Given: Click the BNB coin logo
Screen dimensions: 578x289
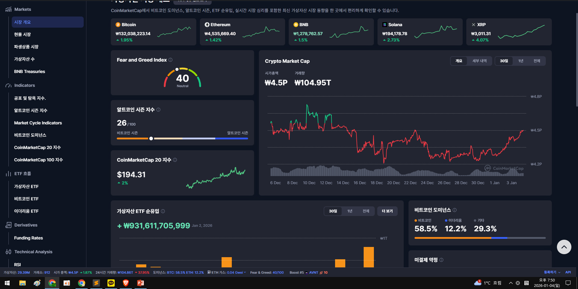Looking at the screenshot, I should pyautogui.click(x=296, y=25).
